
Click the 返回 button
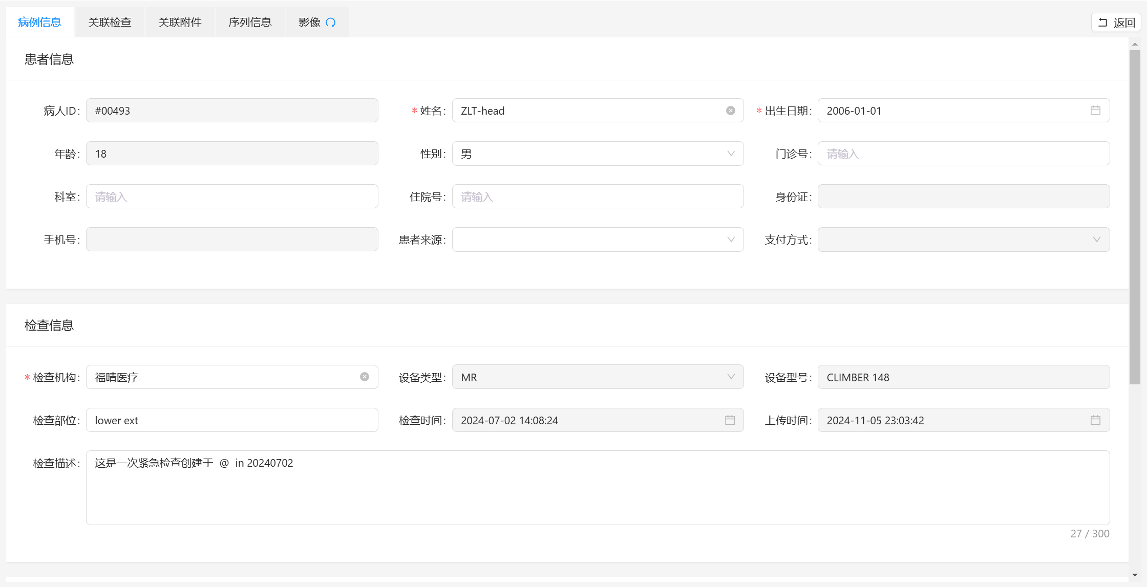tap(1116, 23)
